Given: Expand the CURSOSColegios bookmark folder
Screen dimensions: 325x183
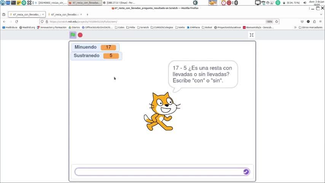Looking at the screenshot, I should point(162,27).
